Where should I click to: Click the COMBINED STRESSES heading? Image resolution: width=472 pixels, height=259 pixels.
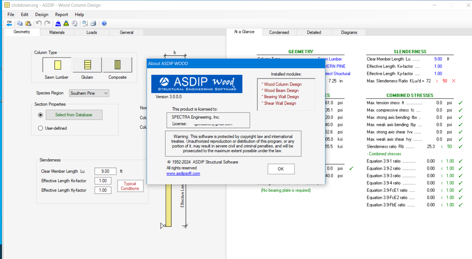(410, 95)
